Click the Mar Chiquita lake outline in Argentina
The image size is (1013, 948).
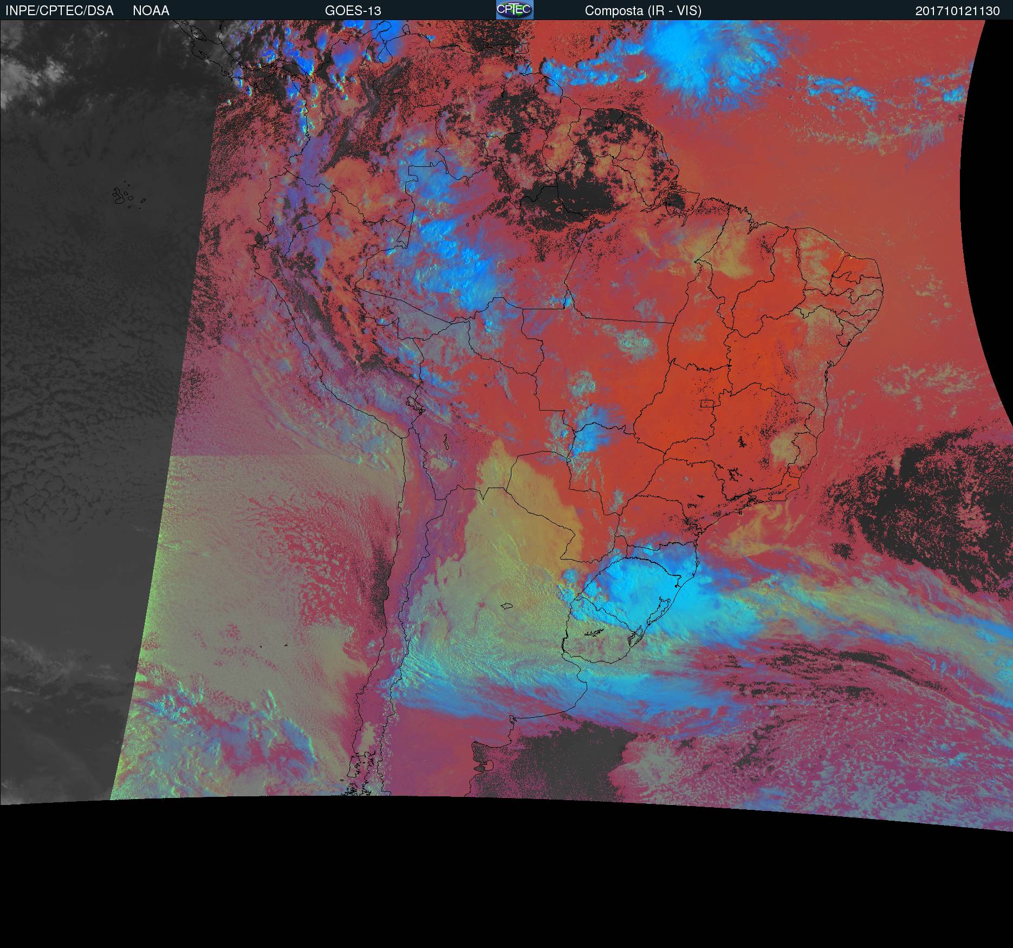507,606
